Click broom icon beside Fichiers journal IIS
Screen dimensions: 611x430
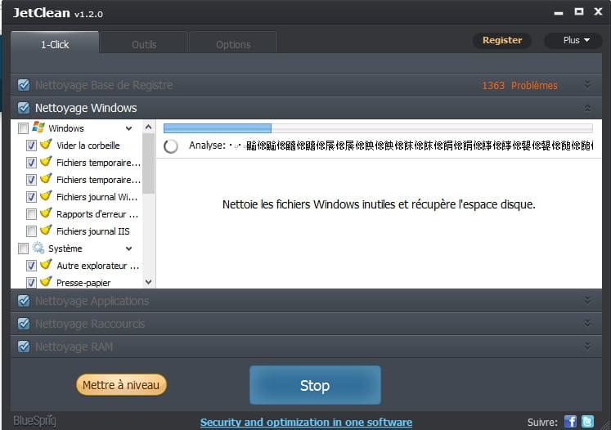pos(46,231)
